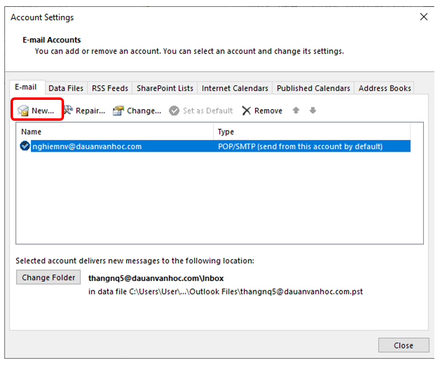Open the RSS Feeds tab
Viewport: 443px width, 368px height.
pos(110,88)
